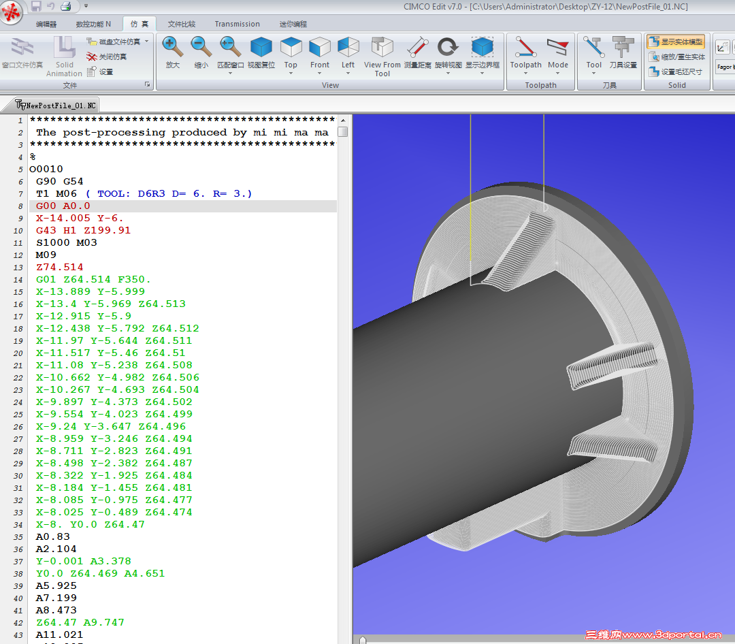Expand the Mode dropdown

click(557, 72)
